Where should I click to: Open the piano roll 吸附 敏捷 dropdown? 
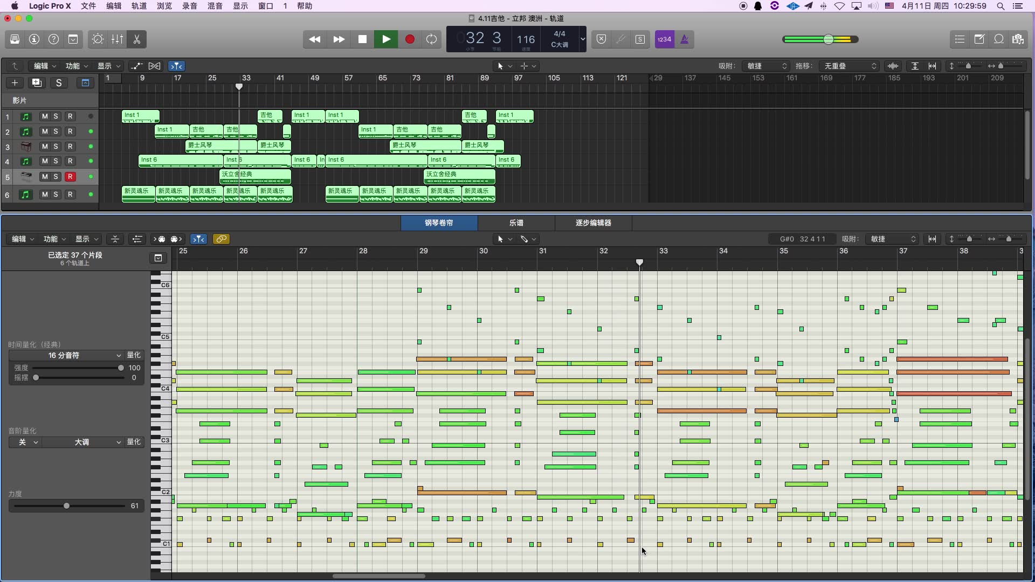click(x=892, y=239)
